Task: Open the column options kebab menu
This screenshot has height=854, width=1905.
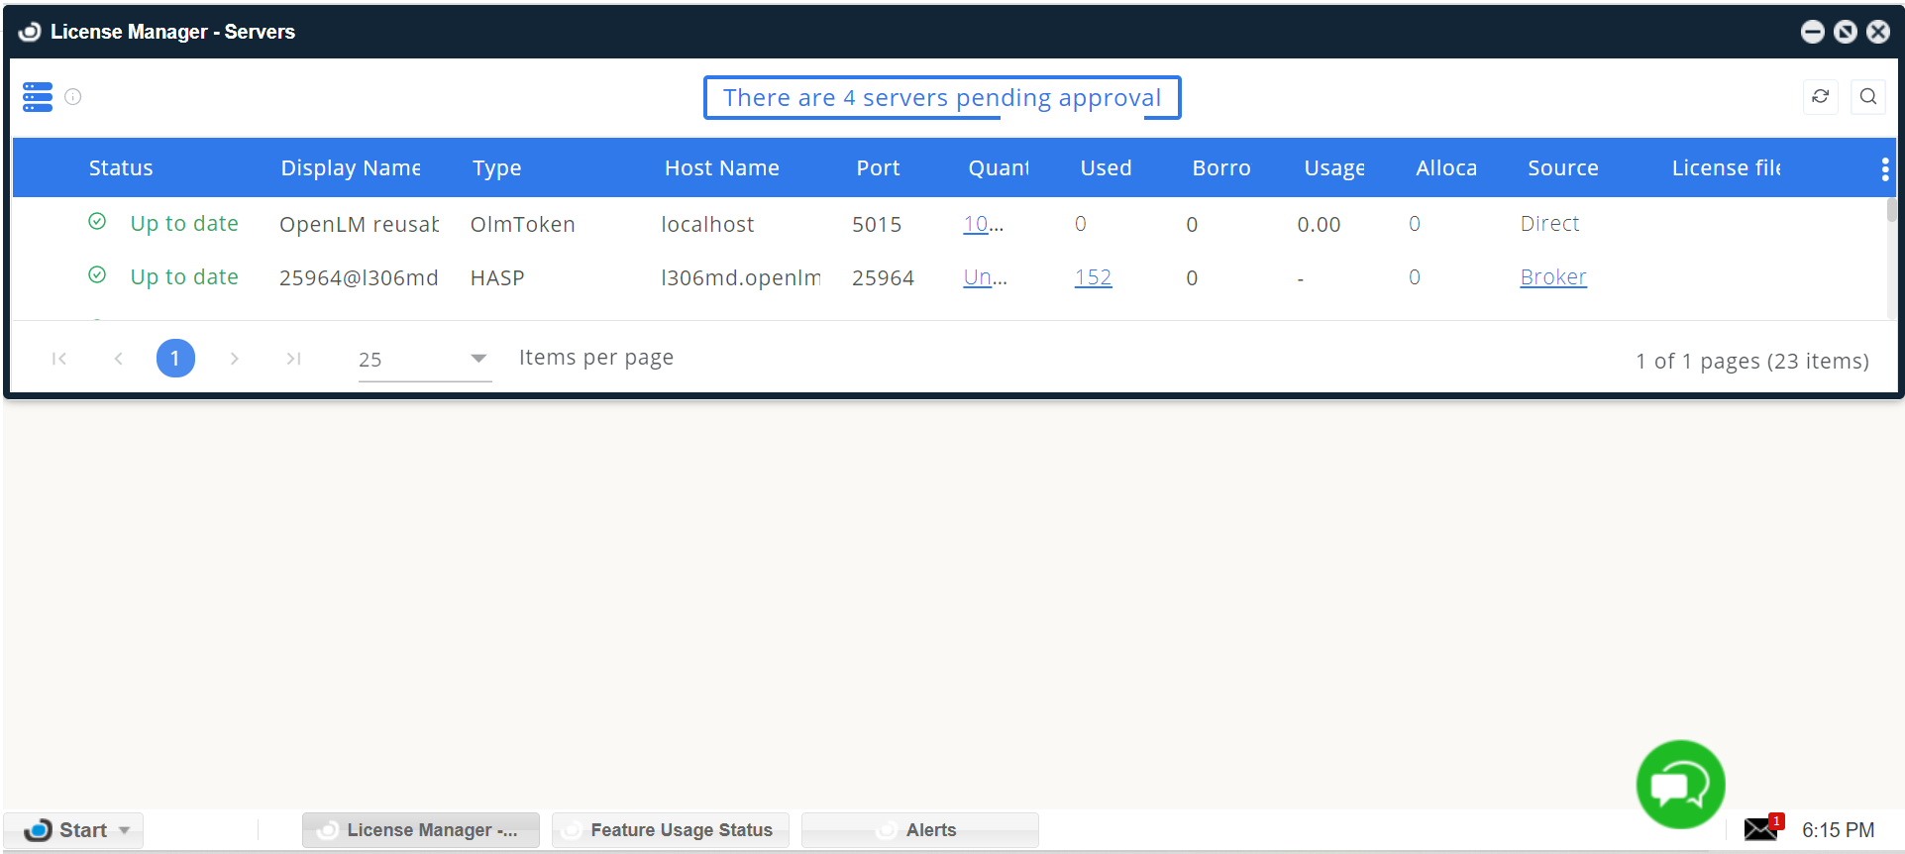Action: click(x=1884, y=169)
